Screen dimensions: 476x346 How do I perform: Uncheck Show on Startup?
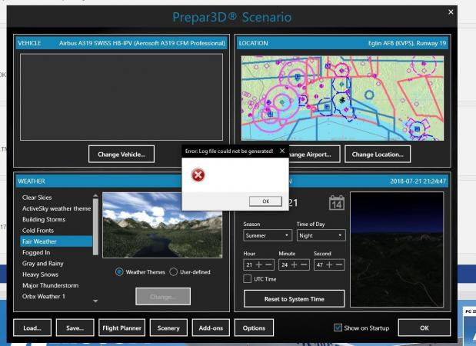click(338, 328)
